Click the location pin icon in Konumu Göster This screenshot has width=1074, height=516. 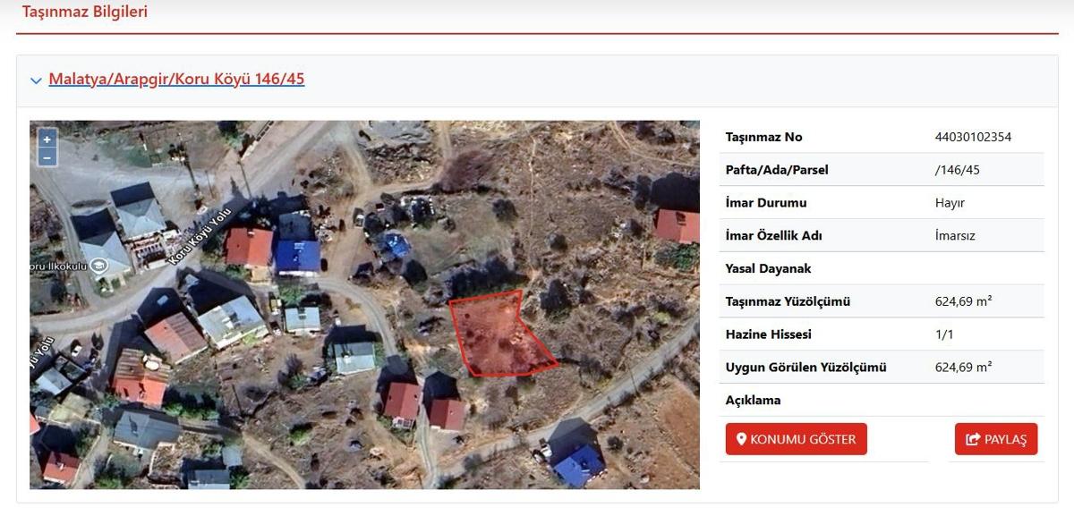(741, 439)
